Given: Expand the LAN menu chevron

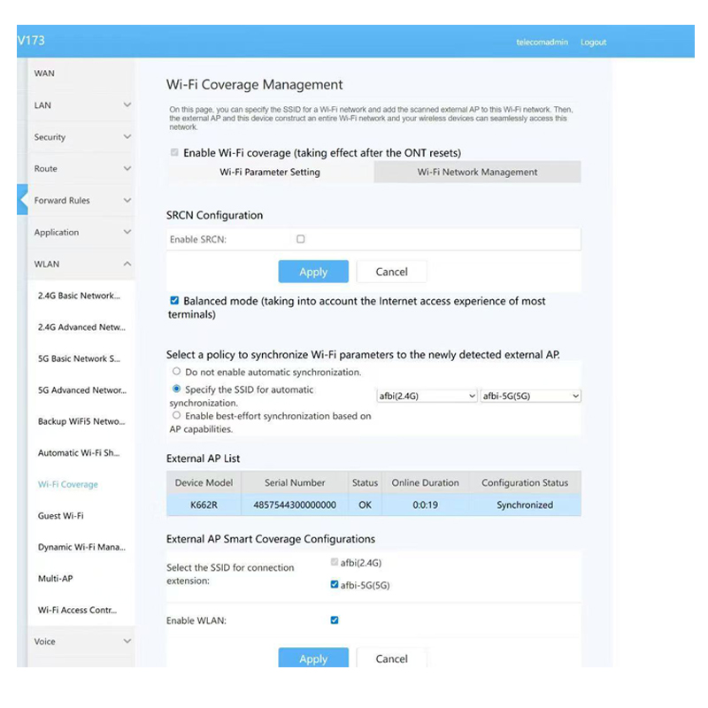Looking at the screenshot, I should point(127,105).
